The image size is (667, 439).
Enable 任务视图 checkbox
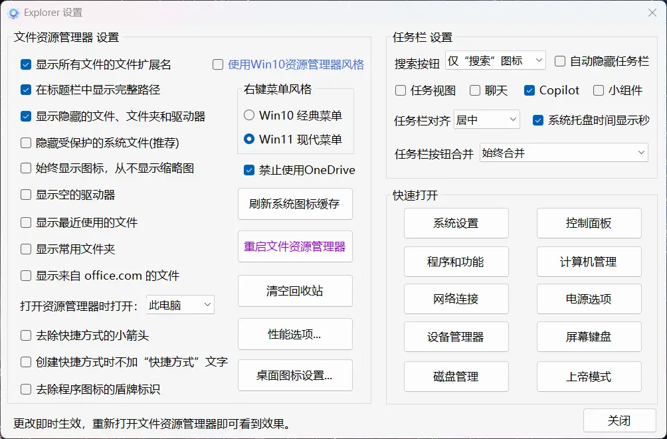click(401, 90)
